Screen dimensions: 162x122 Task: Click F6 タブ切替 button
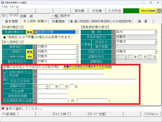click(x=97, y=114)
